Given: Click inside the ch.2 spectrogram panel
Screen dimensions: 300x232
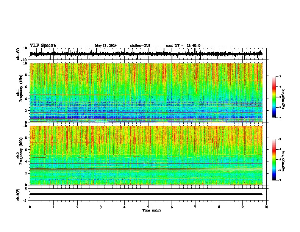Looking at the screenshot, I should 146,155.
